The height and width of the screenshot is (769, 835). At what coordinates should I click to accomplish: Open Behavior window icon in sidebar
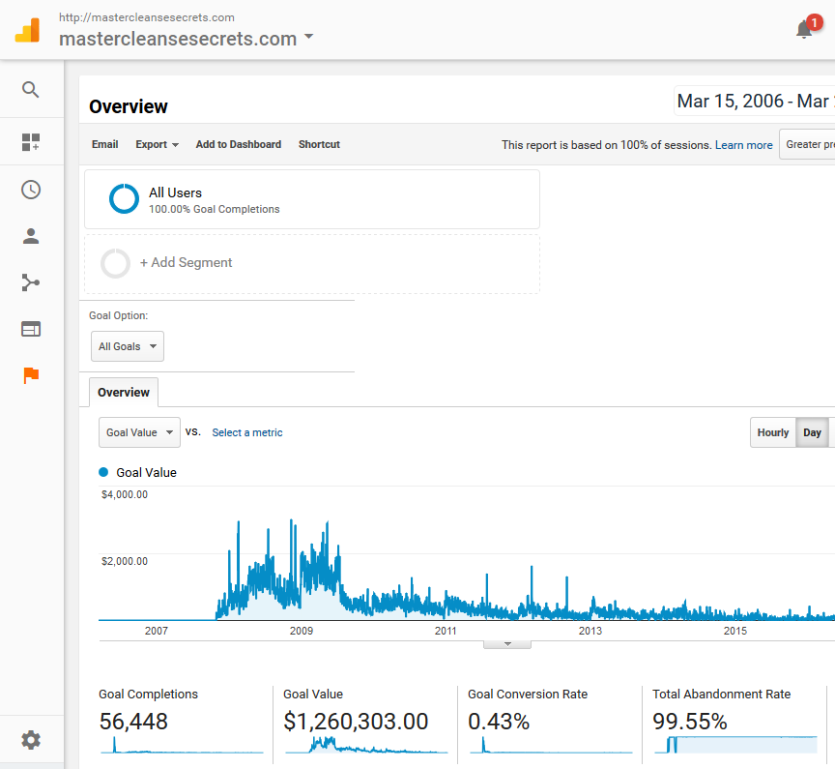tap(31, 329)
